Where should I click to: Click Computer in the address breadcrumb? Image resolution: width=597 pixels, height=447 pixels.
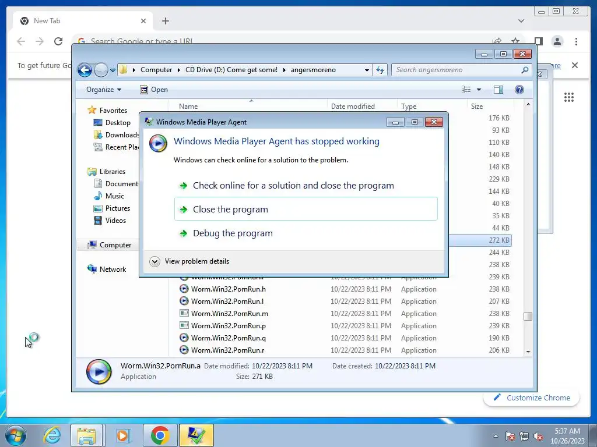click(x=156, y=70)
